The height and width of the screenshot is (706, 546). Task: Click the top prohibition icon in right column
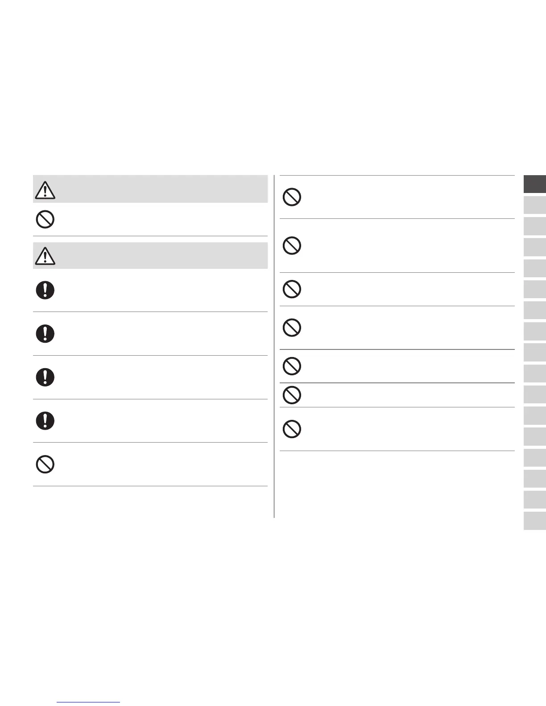pos(292,197)
